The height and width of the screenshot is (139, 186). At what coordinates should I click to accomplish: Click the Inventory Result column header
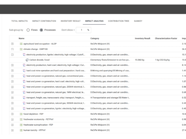click(143, 39)
